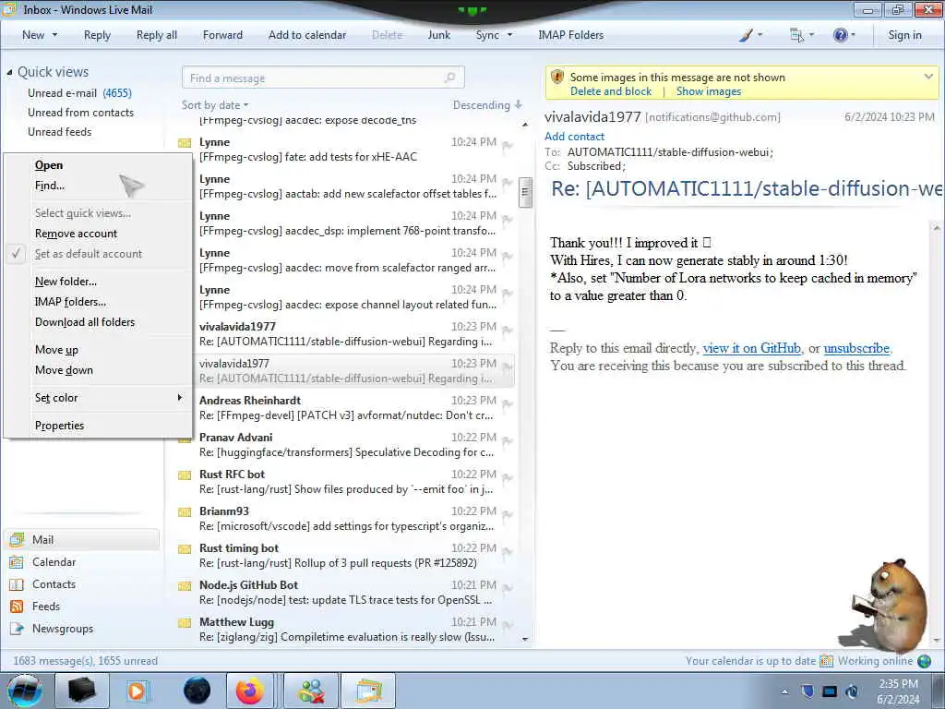
Task: Open the Menus layout icon
Action: tap(796, 35)
